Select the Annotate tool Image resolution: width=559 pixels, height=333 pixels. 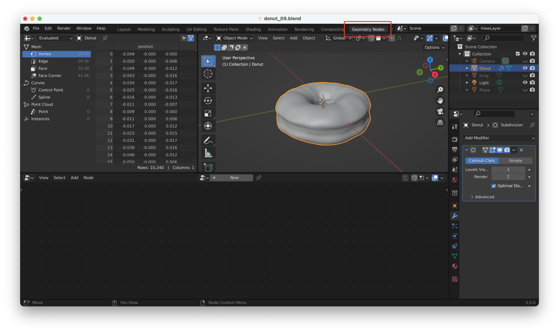coord(208,140)
